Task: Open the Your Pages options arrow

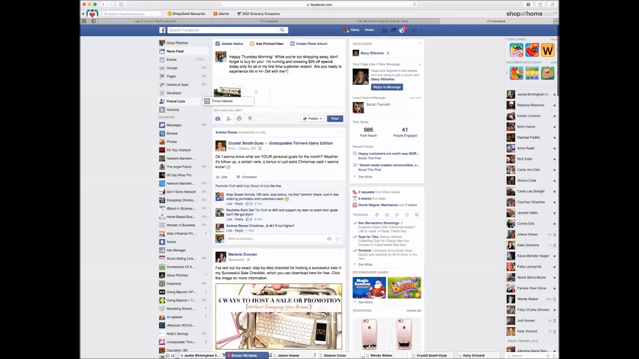Action: (419, 44)
